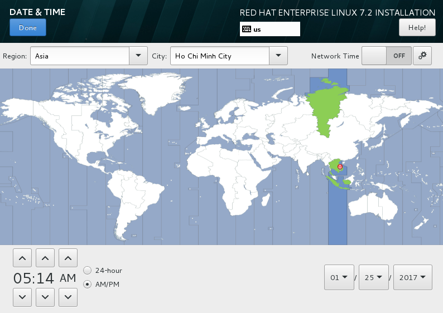This screenshot has width=443, height=313.
Task: Open the year dropdown showing 2017
Action: tap(412, 277)
